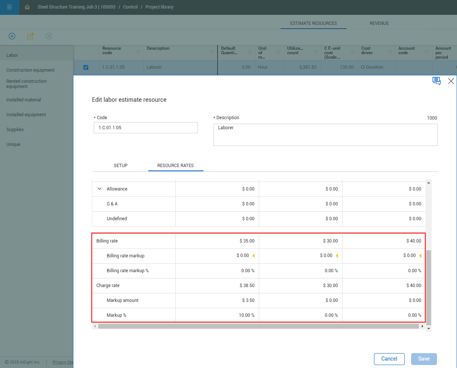Image resolution: width=457 pixels, height=368 pixels.
Task: Switch to the SETUP tab
Action: tap(120, 166)
